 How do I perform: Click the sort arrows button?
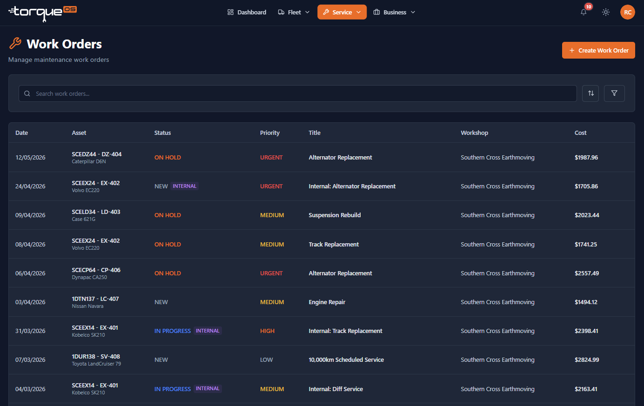(x=590, y=93)
